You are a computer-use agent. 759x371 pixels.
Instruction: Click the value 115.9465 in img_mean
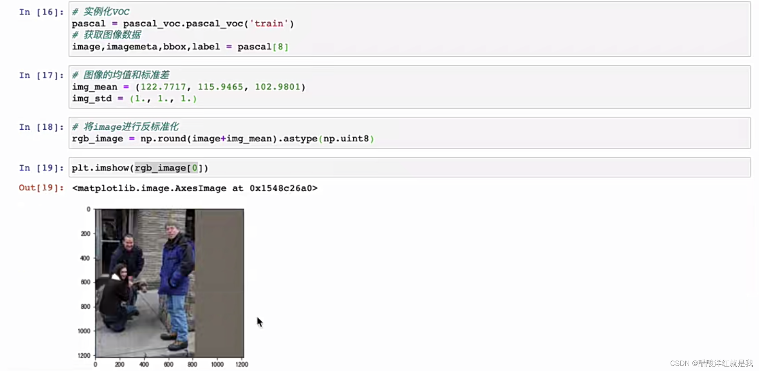pyautogui.click(x=220, y=87)
